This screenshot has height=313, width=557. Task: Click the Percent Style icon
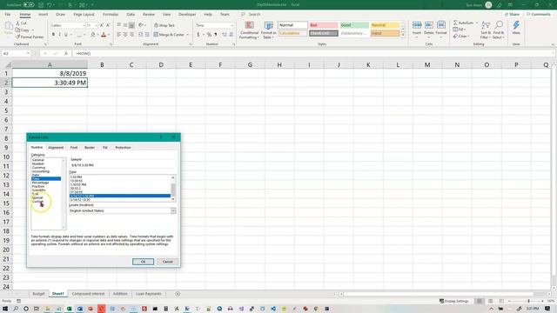(209, 35)
